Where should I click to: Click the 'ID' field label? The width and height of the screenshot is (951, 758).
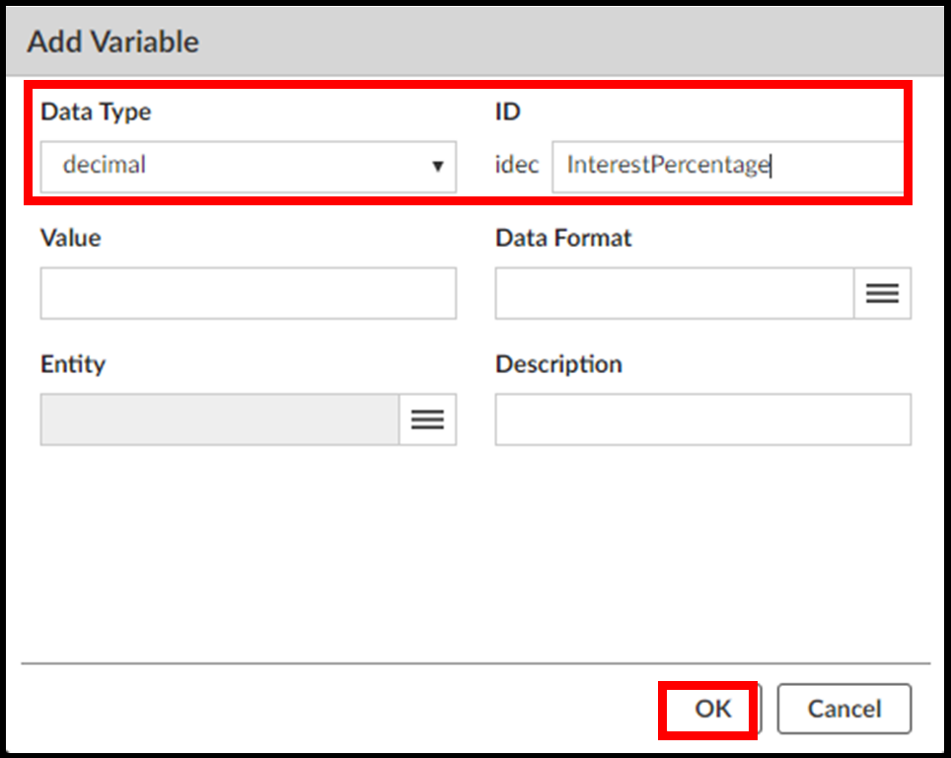point(507,112)
